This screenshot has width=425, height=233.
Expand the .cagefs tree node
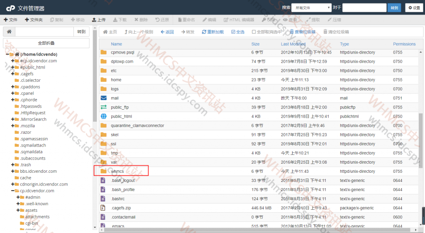coord(12,74)
